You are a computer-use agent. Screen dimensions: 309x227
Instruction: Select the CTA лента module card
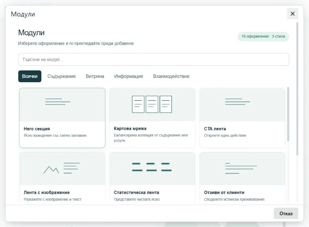242,118
